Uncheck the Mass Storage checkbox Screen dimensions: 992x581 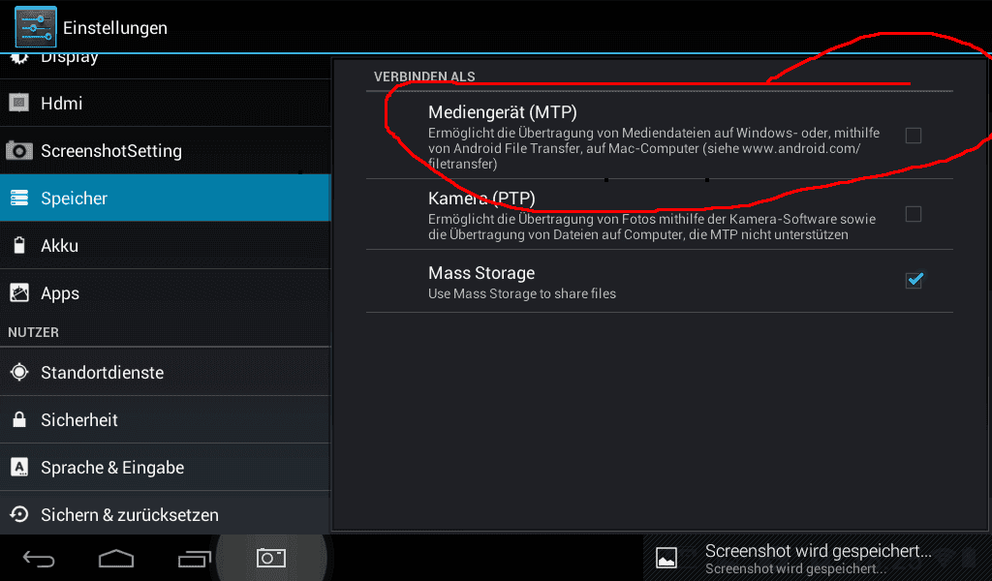pos(914,280)
